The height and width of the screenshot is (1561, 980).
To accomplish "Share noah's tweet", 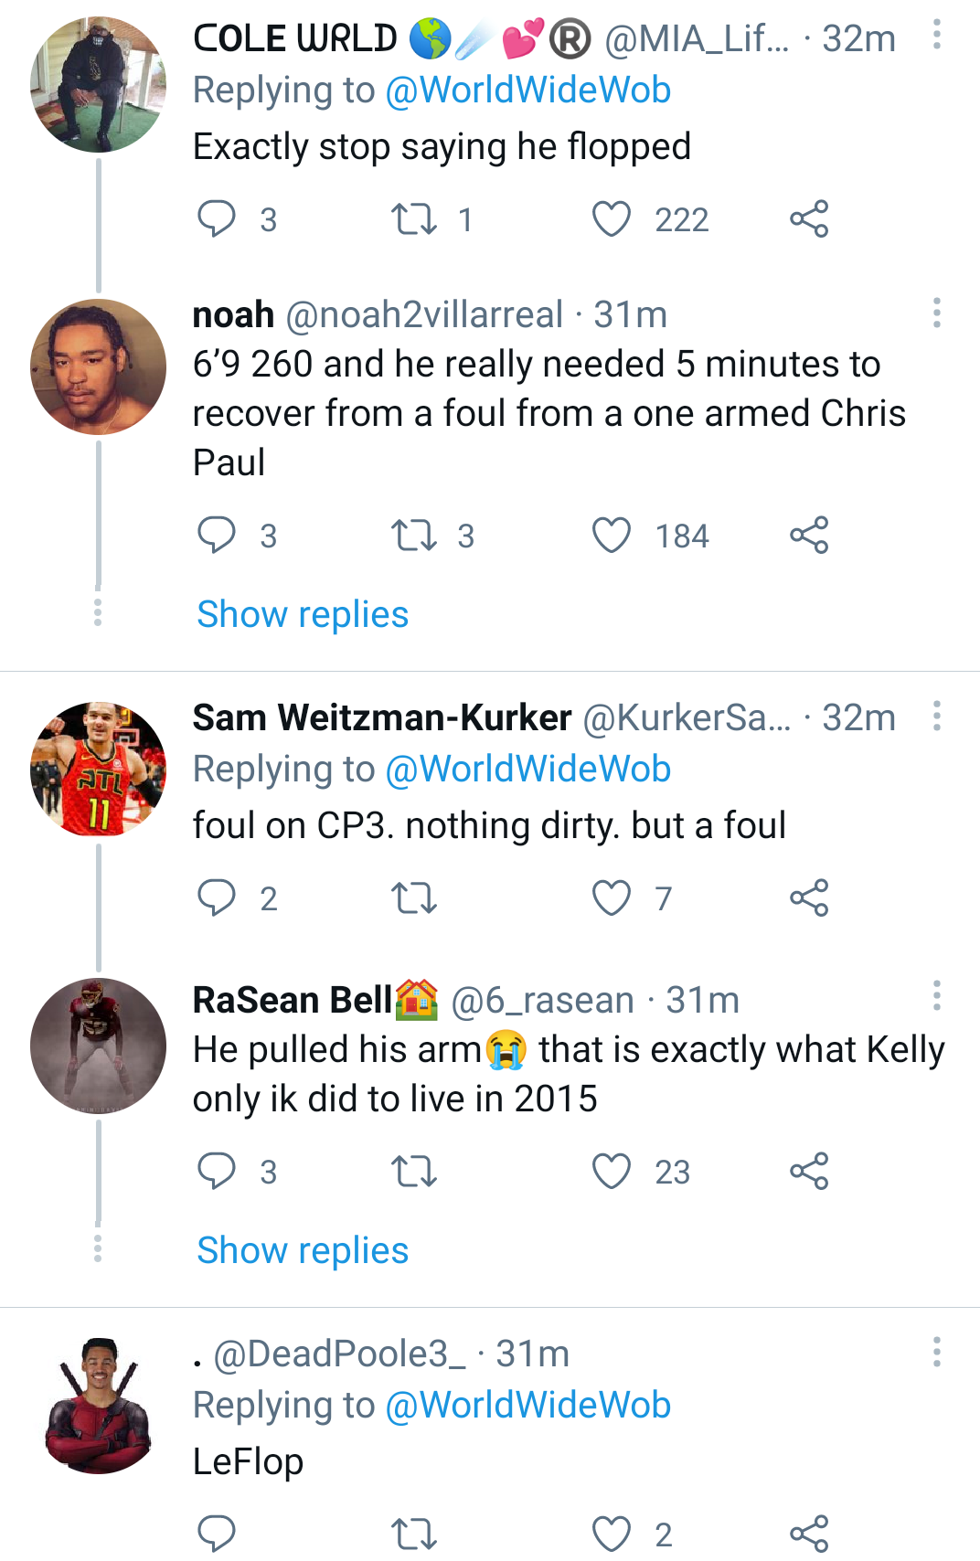I will (x=809, y=536).
